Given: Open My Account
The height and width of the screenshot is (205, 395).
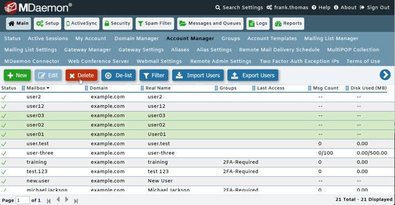Looking at the screenshot, I should [91, 38].
